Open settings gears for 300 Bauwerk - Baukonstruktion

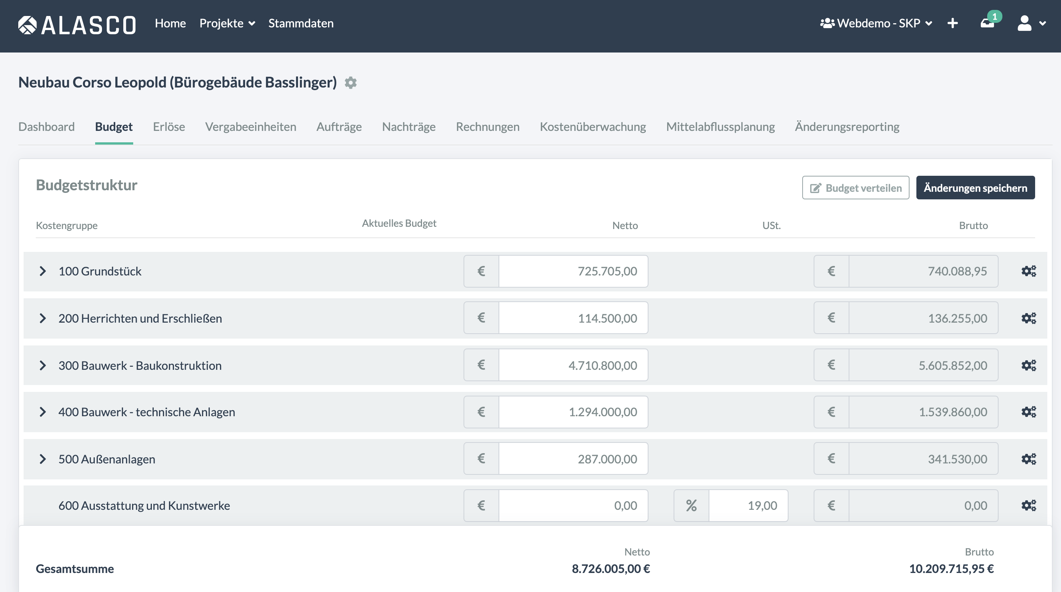click(x=1028, y=365)
